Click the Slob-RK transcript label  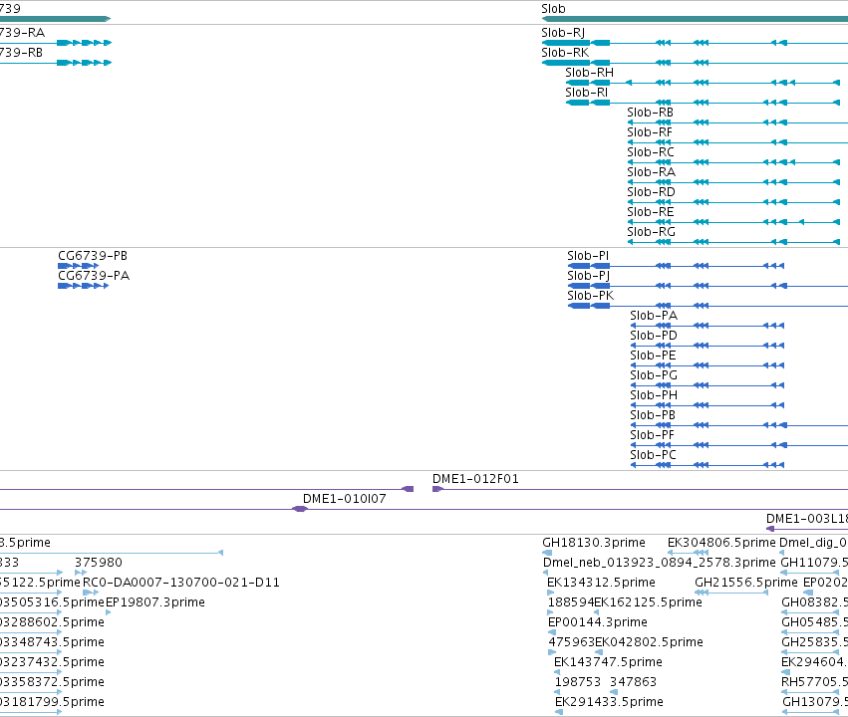[x=565, y=53]
